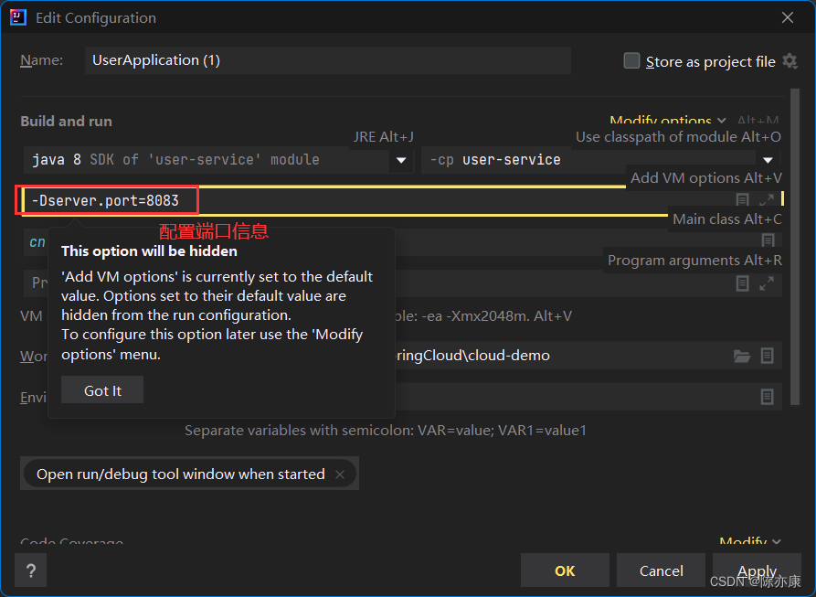816x597 pixels.
Task: Enable the Store as project file checkbox
Action: [x=631, y=60]
